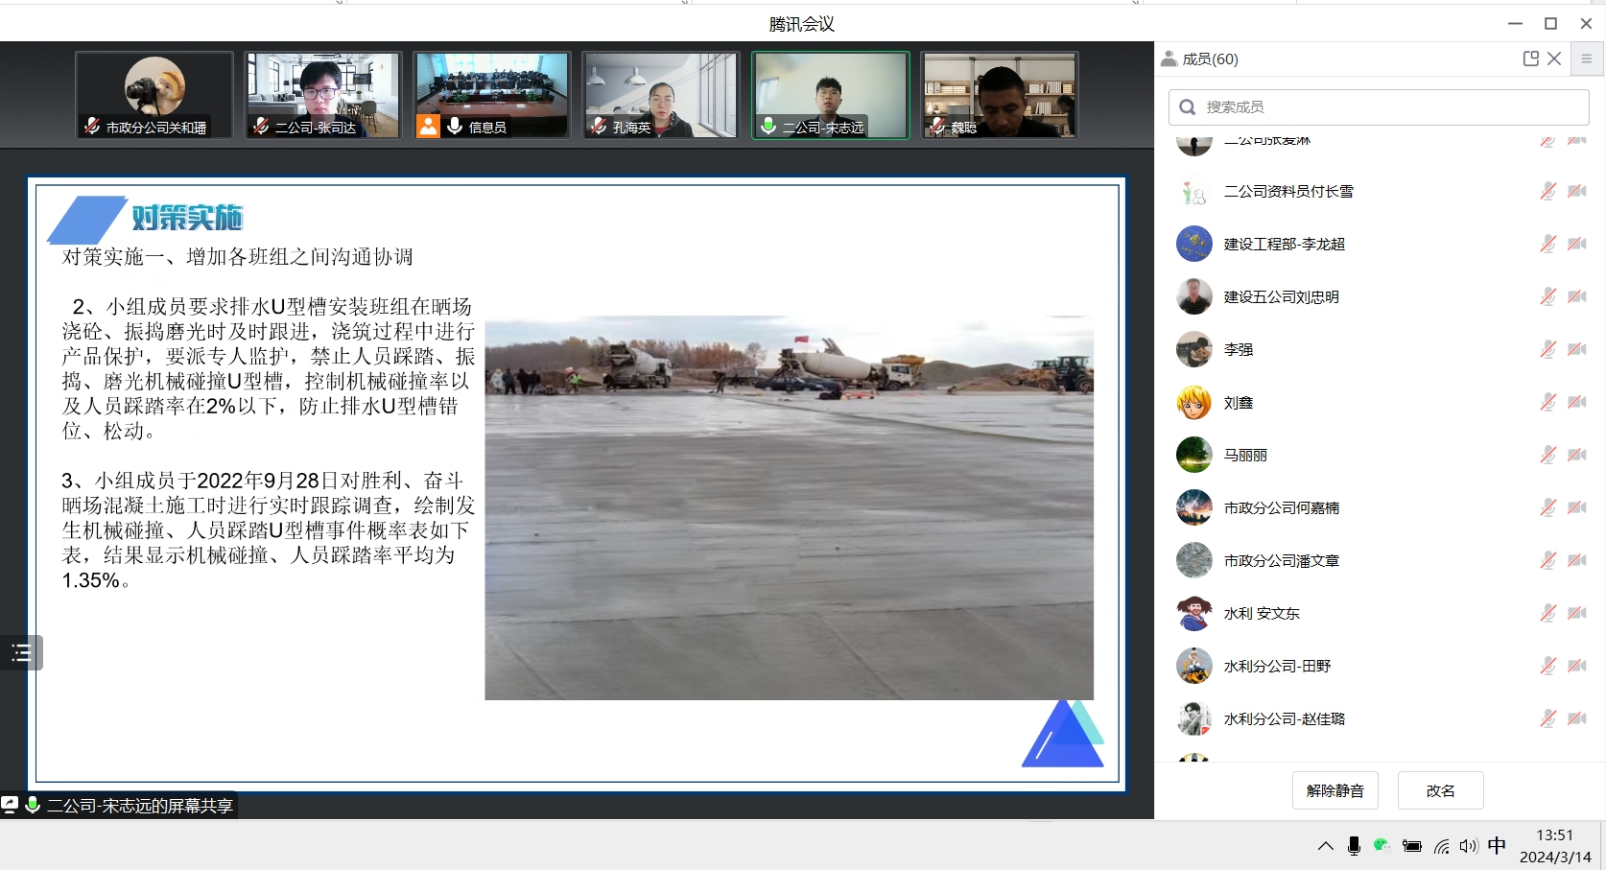Screen dimensions: 1606x870
Task: Click the volume tray icon
Action: click(x=1469, y=846)
